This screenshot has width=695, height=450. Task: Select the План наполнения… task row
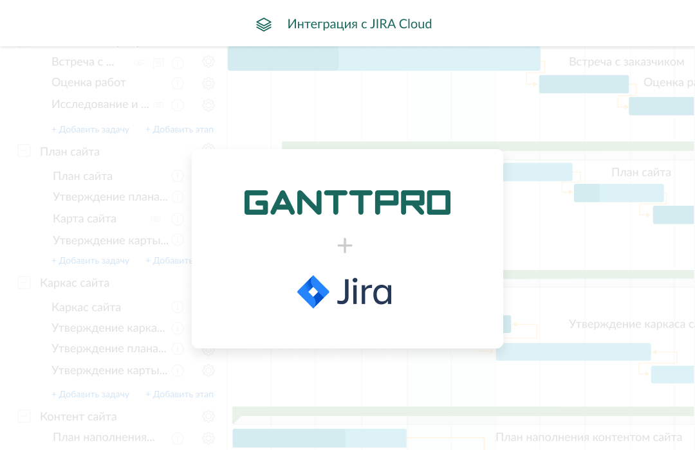pyautogui.click(x=104, y=437)
